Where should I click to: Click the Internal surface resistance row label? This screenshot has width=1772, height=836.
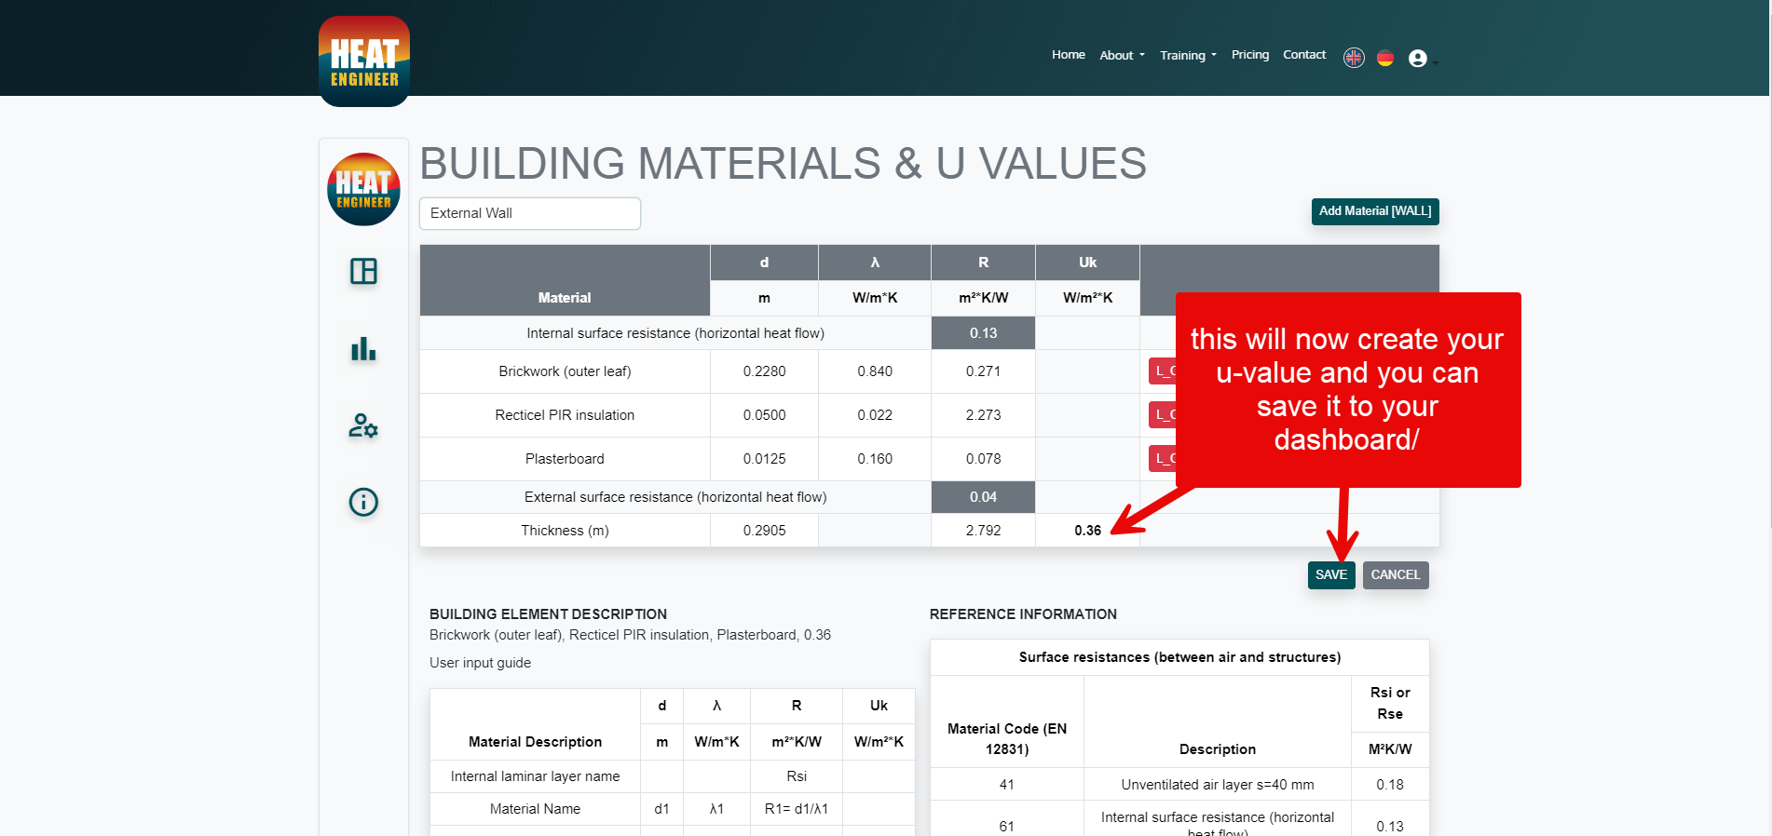point(675,333)
